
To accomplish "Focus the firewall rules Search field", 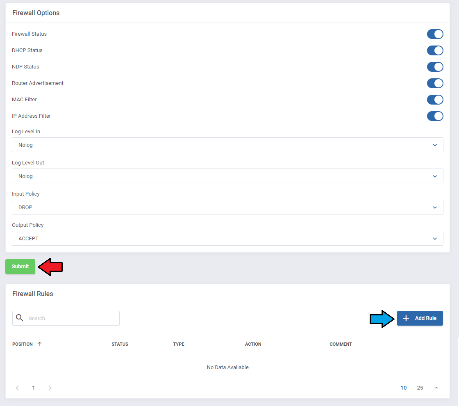I will pos(66,318).
